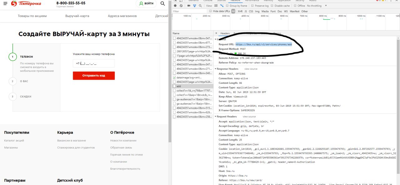Open Обратная связь link
Viewport: 400px width, 185px height.
(121, 148)
